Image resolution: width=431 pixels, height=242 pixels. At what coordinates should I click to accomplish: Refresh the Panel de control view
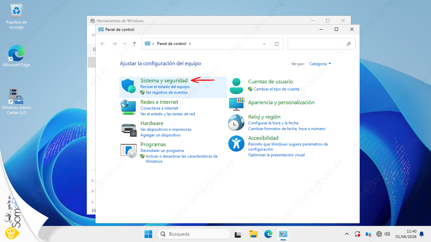pyautogui.click(x=277, y=44)
